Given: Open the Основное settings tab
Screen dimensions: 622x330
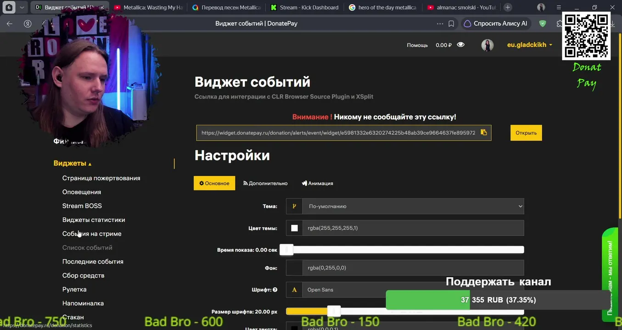Looking at the screenshot, I should (214, 183).
